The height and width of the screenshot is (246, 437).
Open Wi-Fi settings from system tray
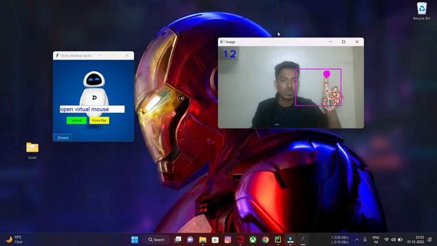[x=386, y=240]
